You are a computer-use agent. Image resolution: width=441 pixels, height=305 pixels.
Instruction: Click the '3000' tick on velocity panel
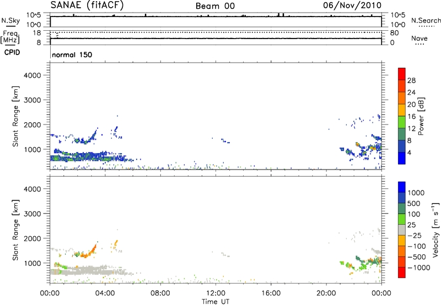(x=33, y=214)
